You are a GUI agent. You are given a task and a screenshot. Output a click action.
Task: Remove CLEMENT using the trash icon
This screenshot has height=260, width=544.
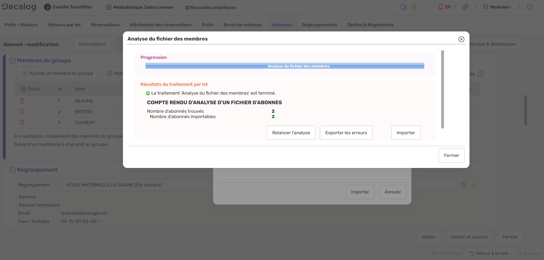(x=22, y=123)
